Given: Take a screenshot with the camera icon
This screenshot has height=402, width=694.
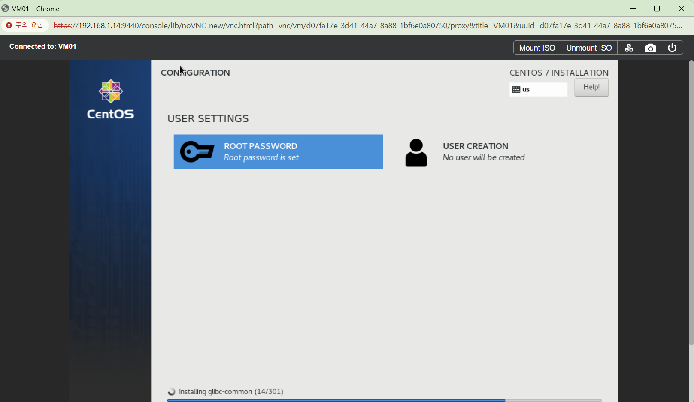Looking at the screenshot, I should pyautogui.click(x=650, y=48).
